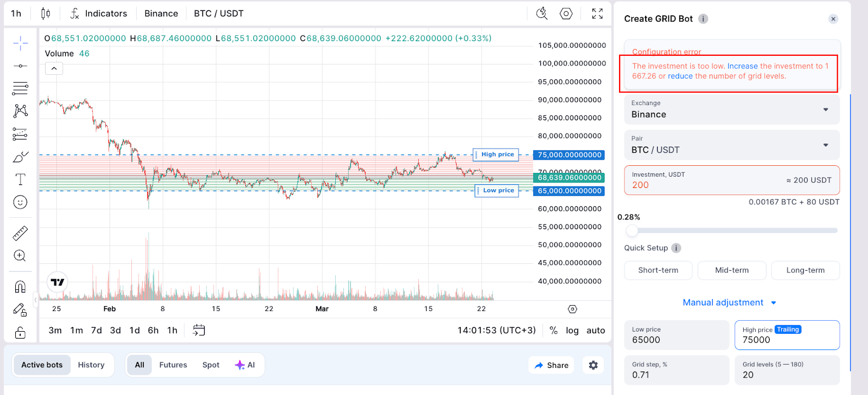Click the reduce link in the error message
The height and width of the screenshot is (395, 868).
(x=680, y=76)
